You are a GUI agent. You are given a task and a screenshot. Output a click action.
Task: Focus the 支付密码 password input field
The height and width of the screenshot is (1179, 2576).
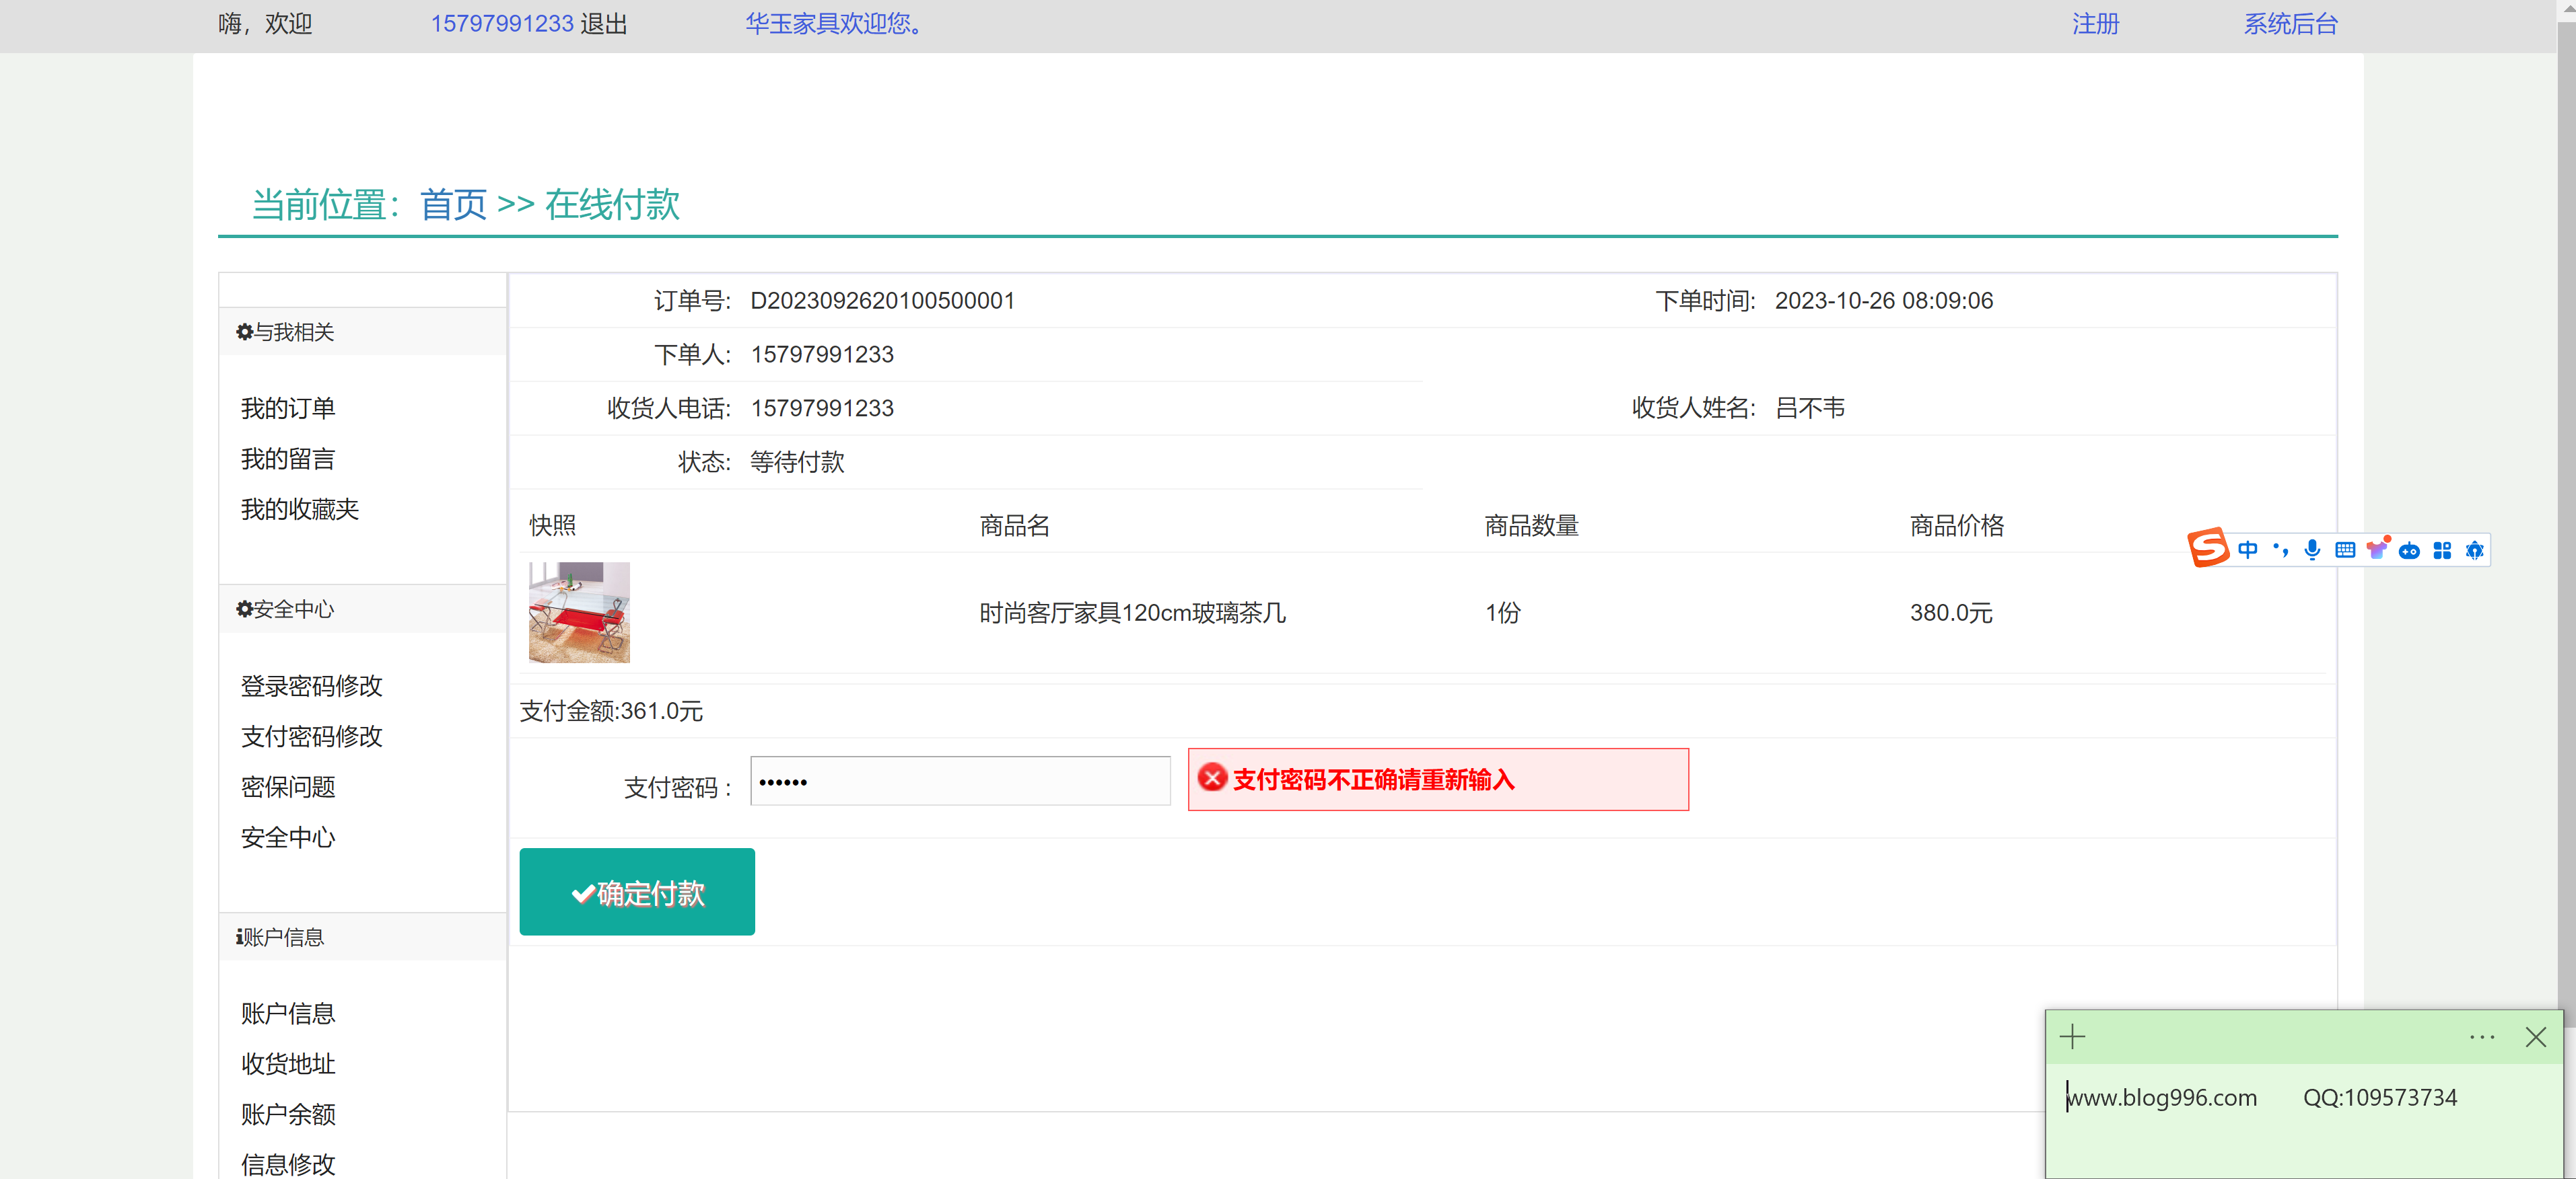click(x=960, y=782)
